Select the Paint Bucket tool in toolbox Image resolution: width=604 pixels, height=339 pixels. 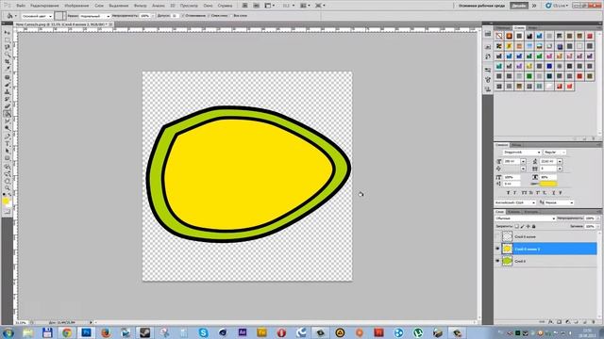pyautogui.click(x=8, y=114)
